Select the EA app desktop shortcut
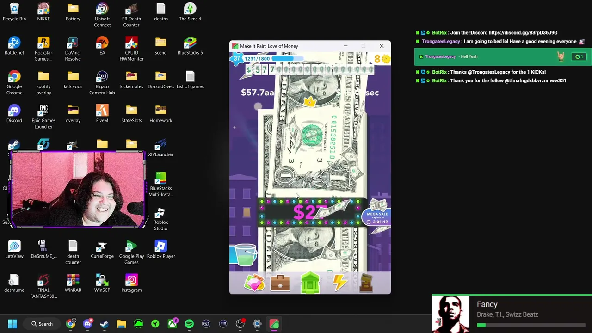The image size is (592, 333). 102,46
